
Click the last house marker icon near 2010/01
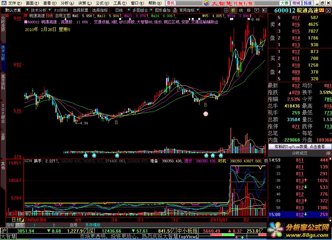(x=221, y=156)
